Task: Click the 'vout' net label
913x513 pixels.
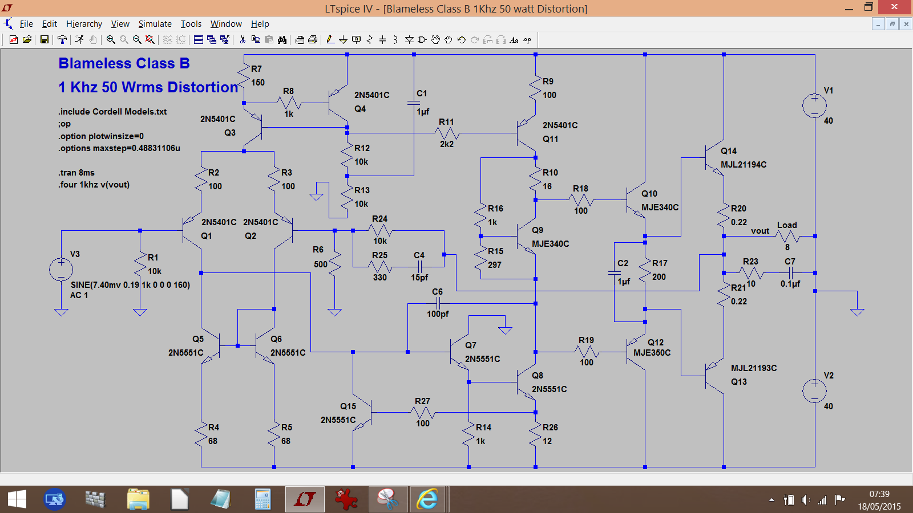Action: click(x=760, y=231)
